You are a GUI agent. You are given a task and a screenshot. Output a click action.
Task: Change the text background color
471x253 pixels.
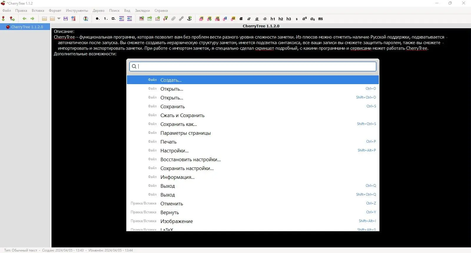(x=233, y=19)
